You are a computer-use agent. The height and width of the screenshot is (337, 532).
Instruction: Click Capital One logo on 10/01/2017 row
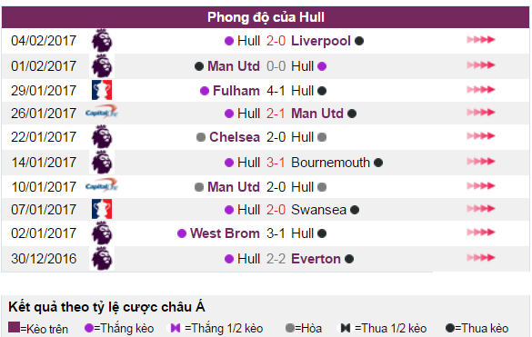coord(102,186)
